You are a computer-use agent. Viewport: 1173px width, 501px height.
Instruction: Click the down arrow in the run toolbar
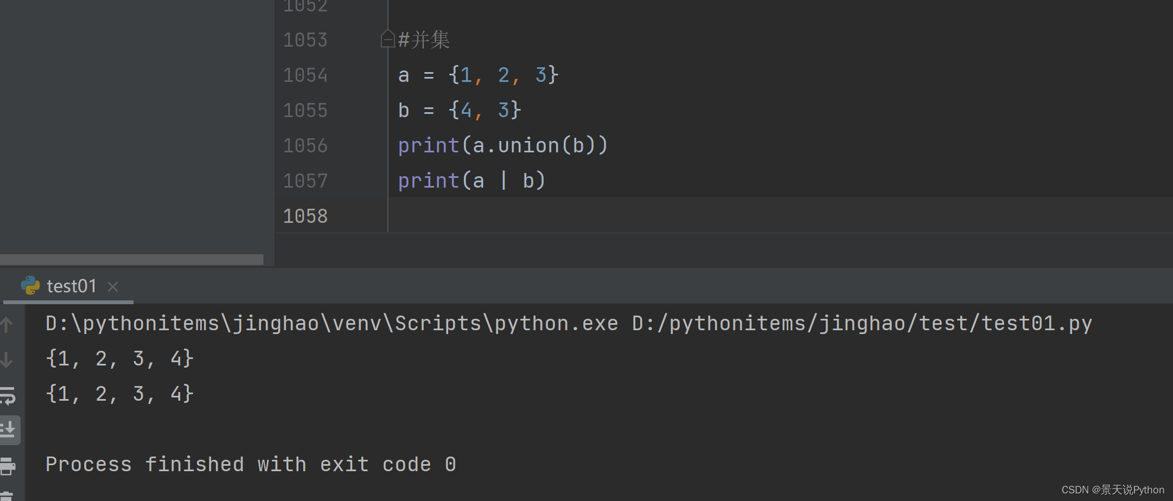click(x=7, y=359)
